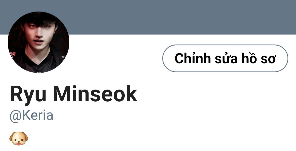Image resolution: width=296 pixels, height=151 pixels.
Task: Tap the banner area right of avatar
Action: [181, 17]
